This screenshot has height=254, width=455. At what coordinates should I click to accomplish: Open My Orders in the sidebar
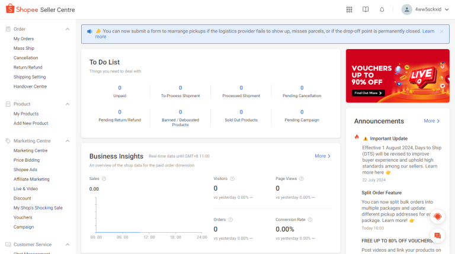point(24,38)
